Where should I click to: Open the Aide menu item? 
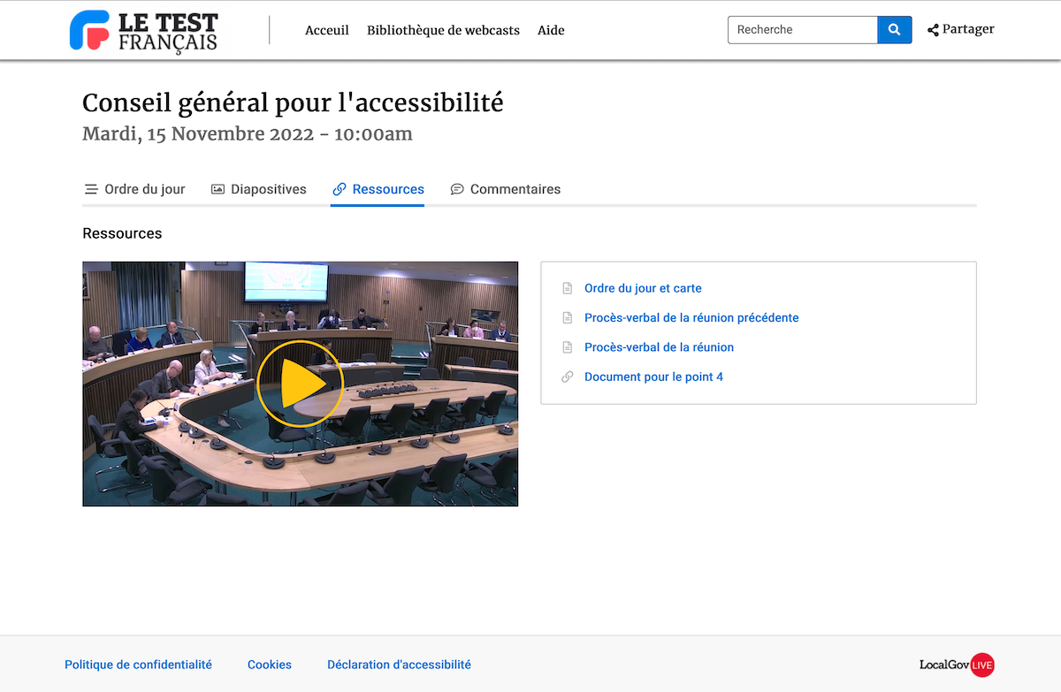click(x=551, y=30)
